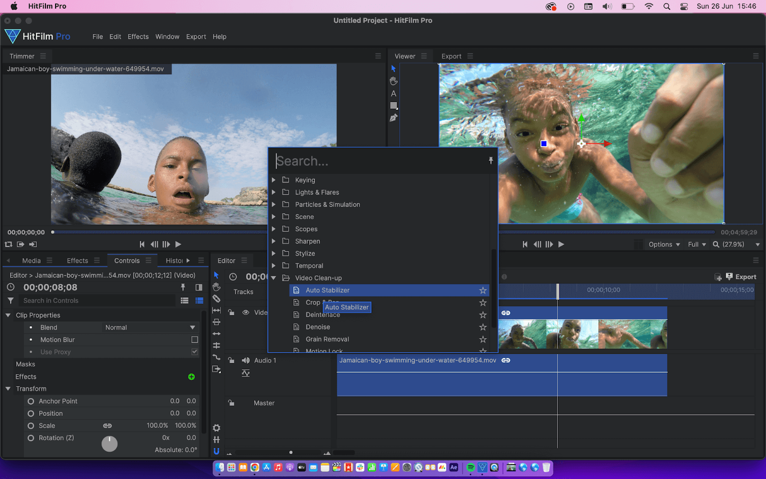The width and height of the screenshot is (766, 479).
Task: Step to next frame in Viewer
Action: coord(549,244)
